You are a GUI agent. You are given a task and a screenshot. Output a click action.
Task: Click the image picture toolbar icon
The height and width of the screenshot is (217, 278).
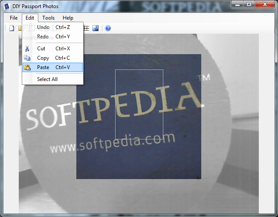[96, 28]
